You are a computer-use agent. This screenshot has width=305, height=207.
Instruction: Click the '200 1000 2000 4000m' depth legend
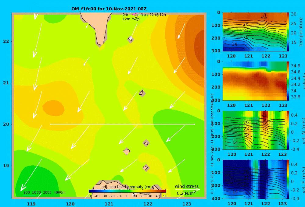point(44,192)
